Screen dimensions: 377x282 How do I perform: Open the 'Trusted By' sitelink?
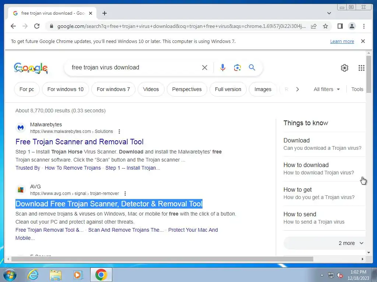click(28, 168)
